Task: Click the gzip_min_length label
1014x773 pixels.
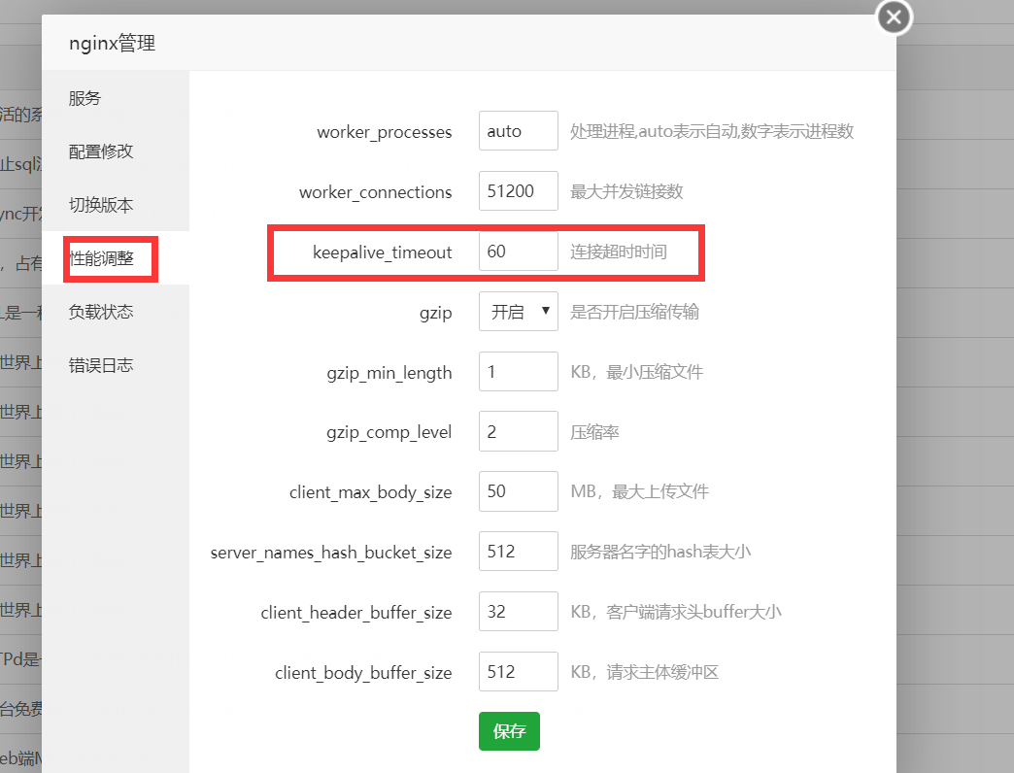Action: (389, 373)
